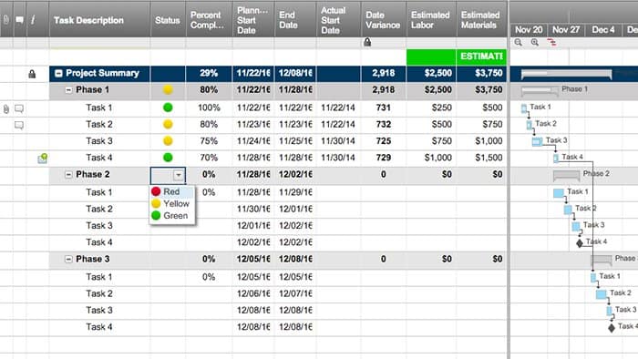Click the Phase 2 Task 4 milestone diamond
The width and height of the screenshot is (638, 359).
pos(580,243)
